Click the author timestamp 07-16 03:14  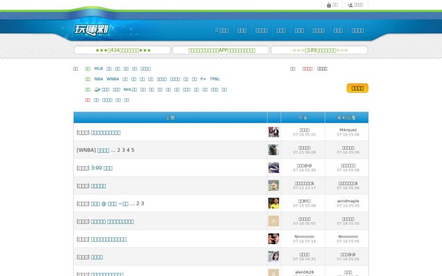coord(304,241)
